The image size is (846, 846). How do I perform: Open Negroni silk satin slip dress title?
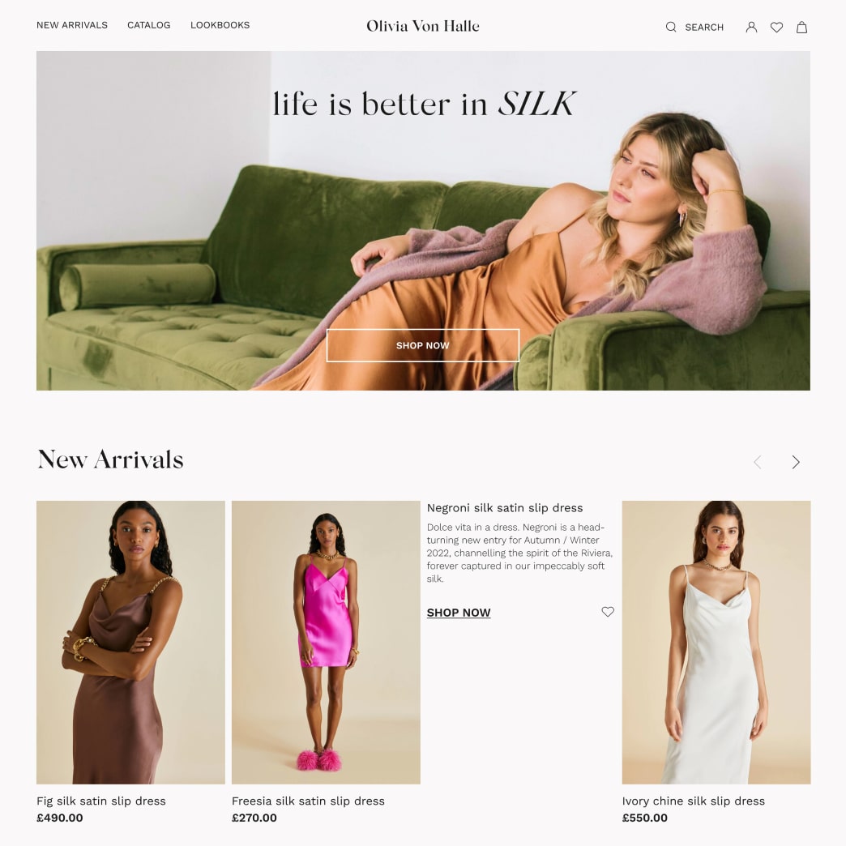505,508
